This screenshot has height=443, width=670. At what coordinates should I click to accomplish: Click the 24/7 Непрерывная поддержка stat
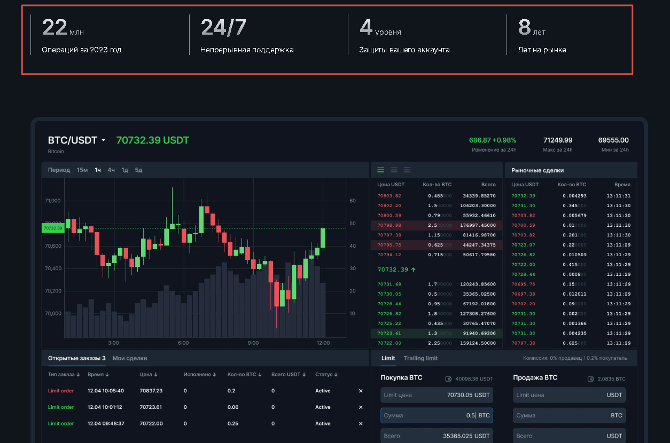pyautogui.click(x=247, y=36)
